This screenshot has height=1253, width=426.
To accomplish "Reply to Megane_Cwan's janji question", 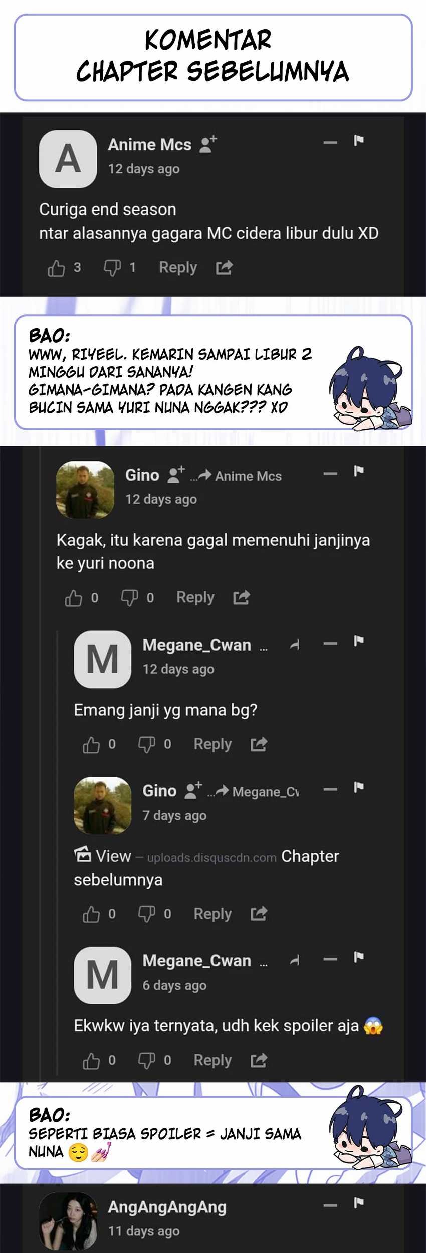I will click(212, 744).
